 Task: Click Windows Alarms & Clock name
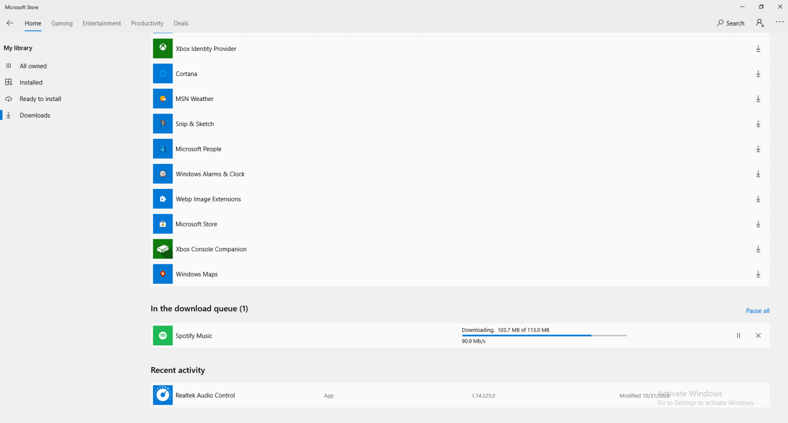210,174
